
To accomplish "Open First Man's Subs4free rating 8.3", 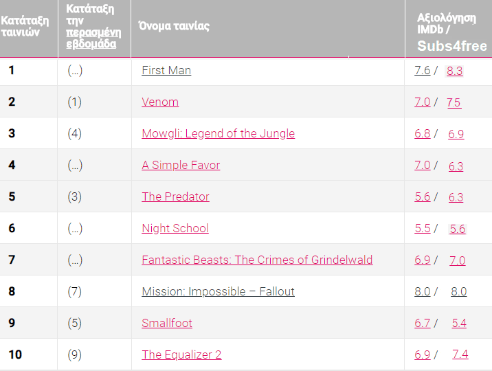I will tap(454, 71).
